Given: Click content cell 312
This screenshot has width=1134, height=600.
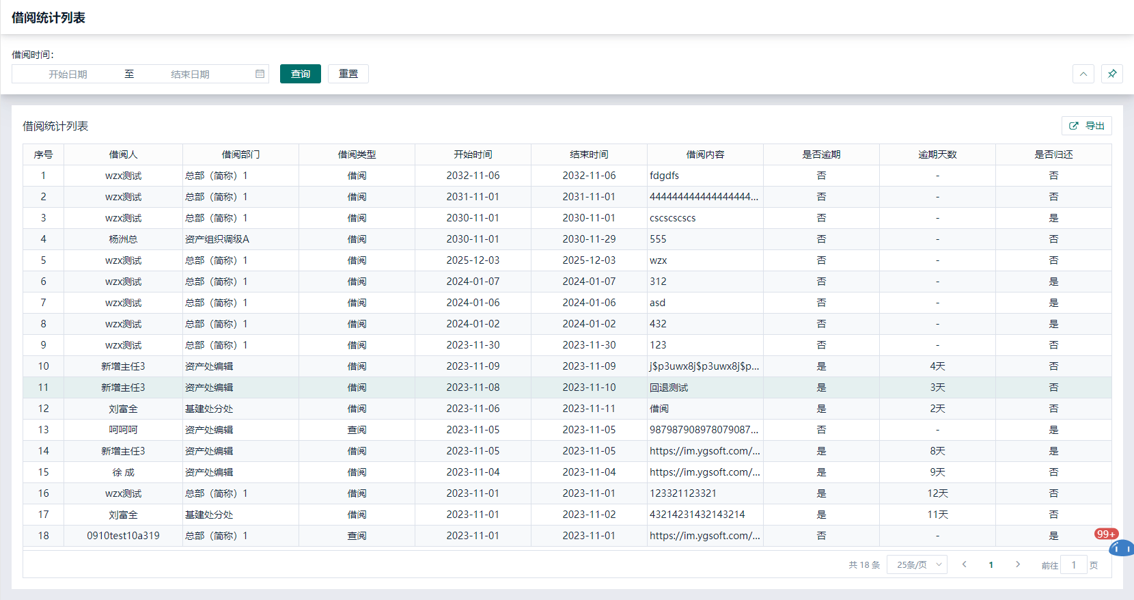Looking at the screenshot, I should point(705,282).
